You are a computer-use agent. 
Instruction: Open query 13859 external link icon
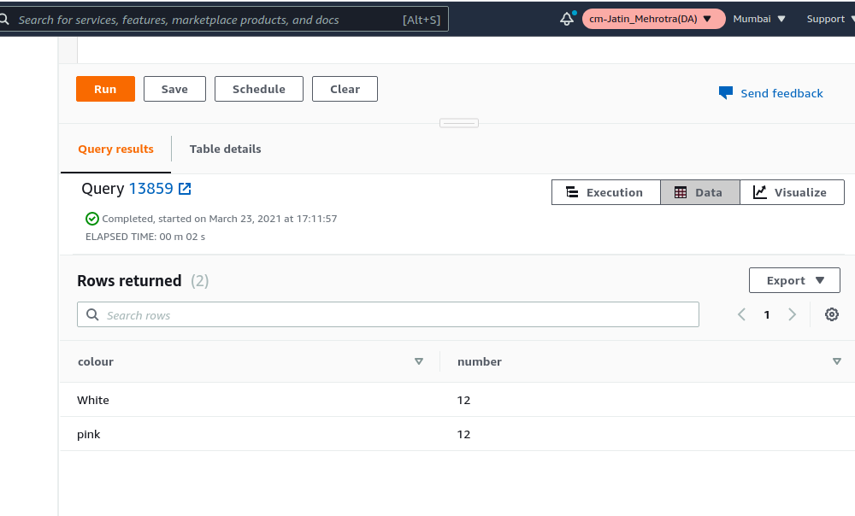(185, 189)
